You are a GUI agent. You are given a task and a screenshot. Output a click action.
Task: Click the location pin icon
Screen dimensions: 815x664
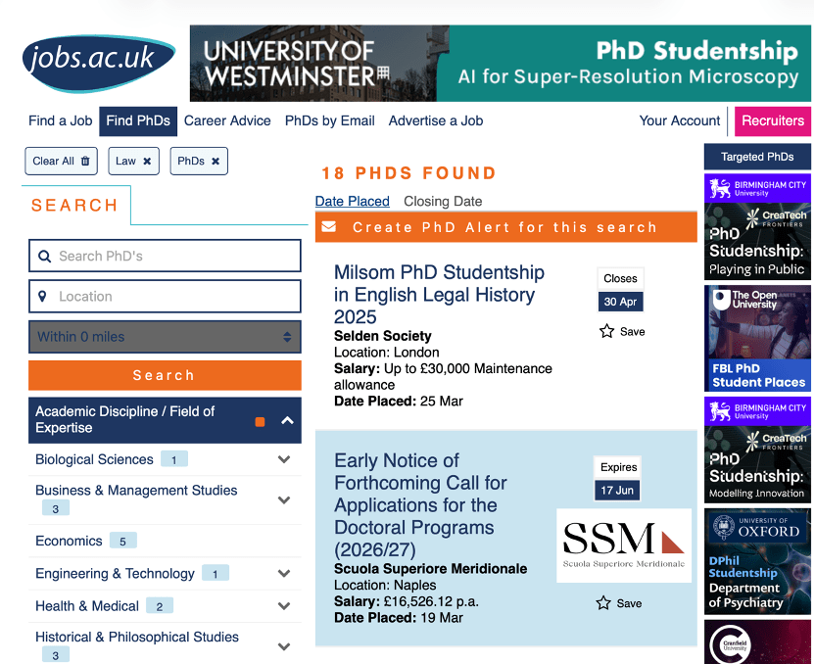[43, 296]
